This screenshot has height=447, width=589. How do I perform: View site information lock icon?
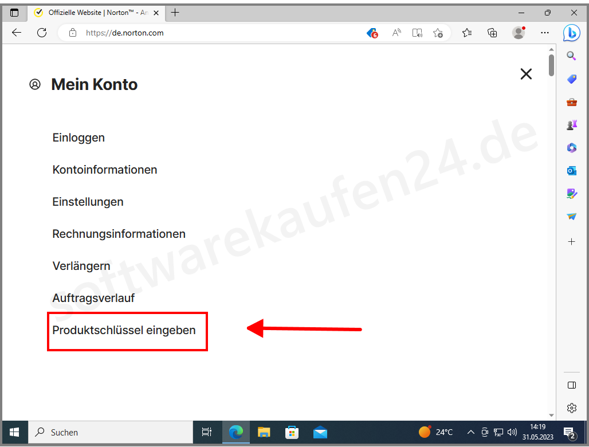(73, 33)
